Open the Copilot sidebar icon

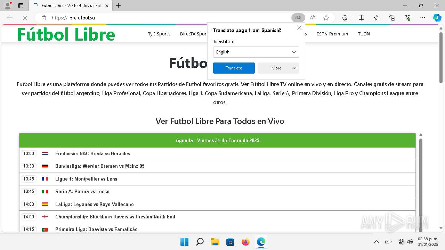[x=437, y=18]
